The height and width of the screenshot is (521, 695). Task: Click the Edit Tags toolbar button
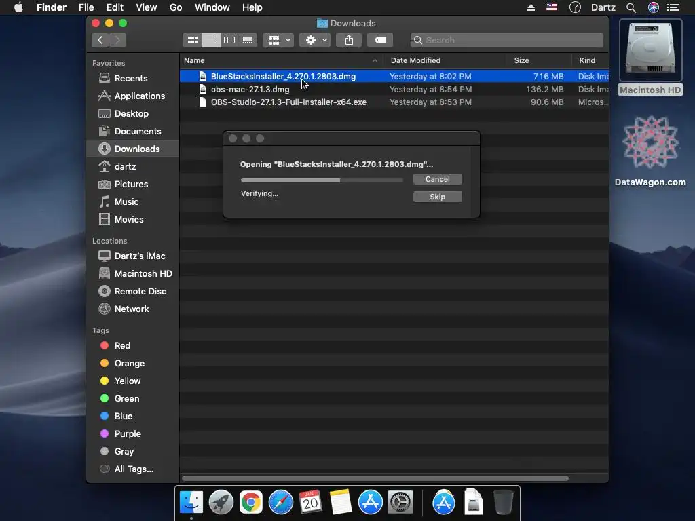click(380, 40)
